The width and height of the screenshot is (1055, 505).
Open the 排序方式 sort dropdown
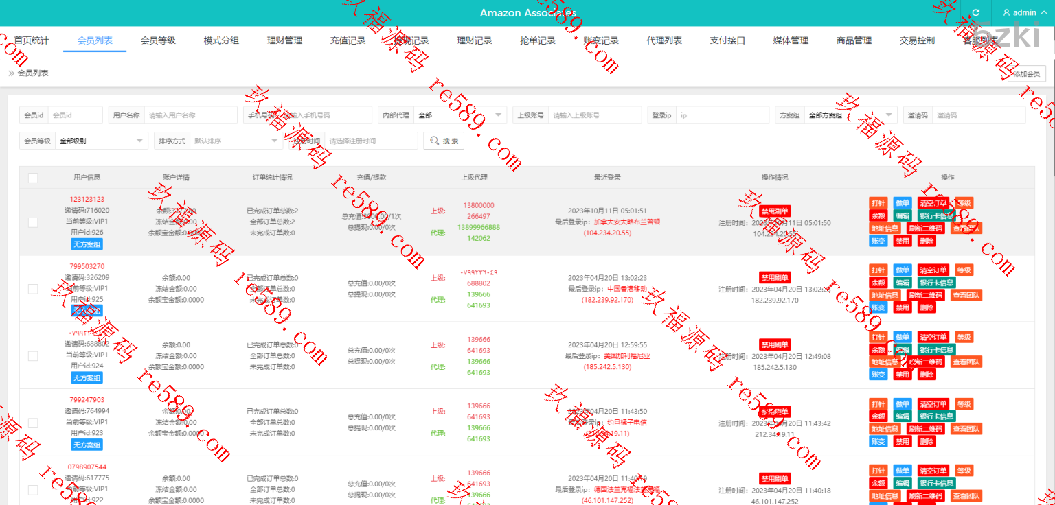click(236, 141)
